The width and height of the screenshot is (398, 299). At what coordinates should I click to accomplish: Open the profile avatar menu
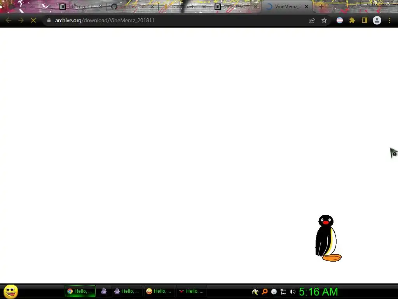pos(377,20)
